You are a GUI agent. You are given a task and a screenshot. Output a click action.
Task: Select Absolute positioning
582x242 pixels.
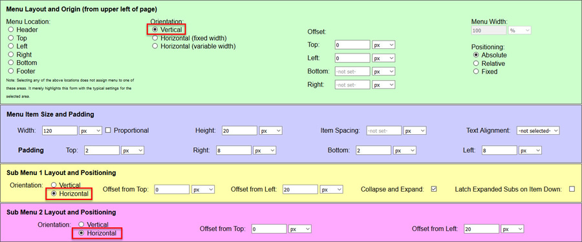476,55
